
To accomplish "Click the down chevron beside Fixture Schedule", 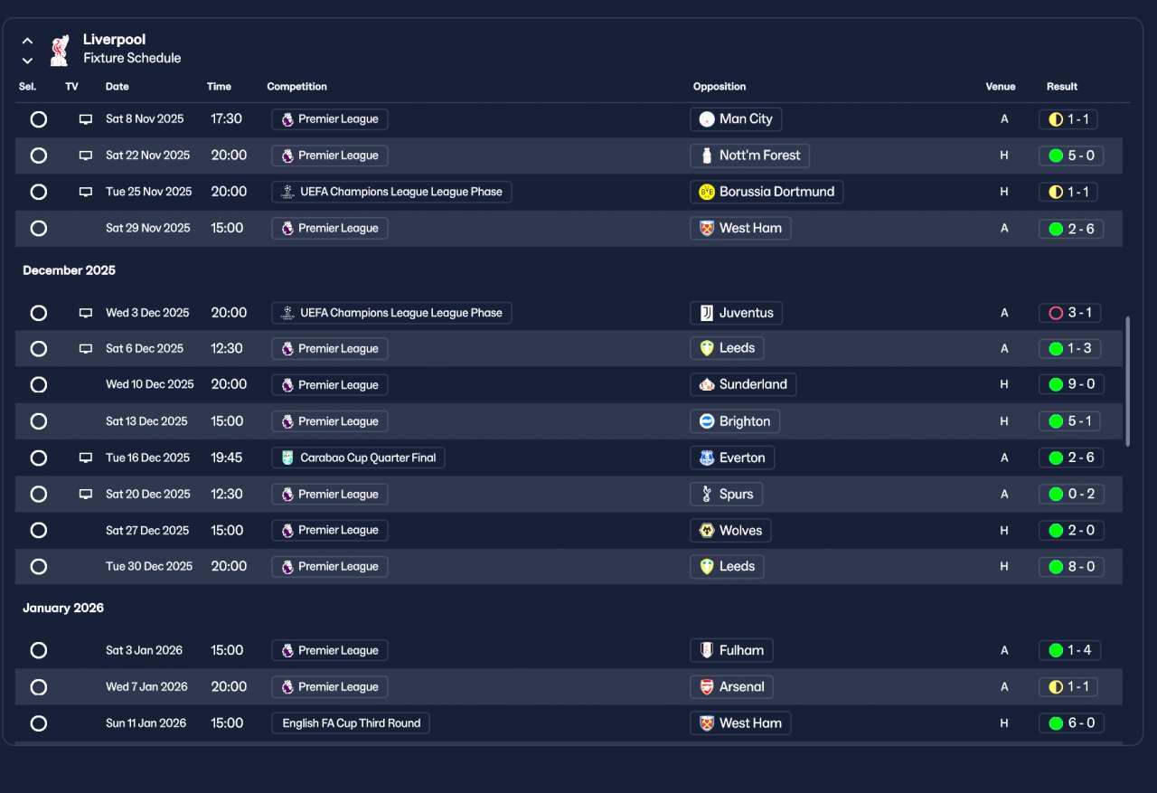I will point(28,61).
